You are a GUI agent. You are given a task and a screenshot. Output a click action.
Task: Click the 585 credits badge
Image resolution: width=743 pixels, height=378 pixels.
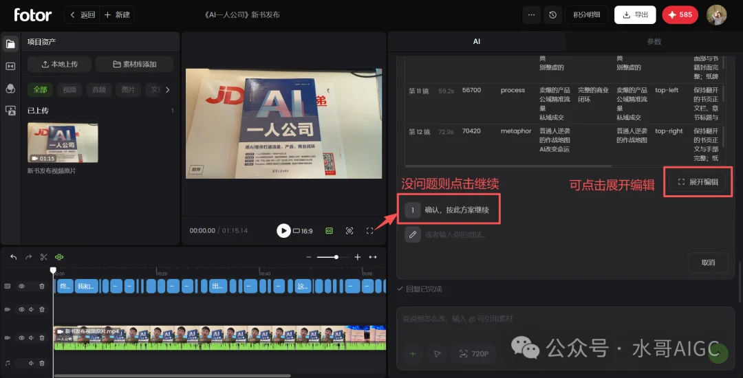point(680,14)
